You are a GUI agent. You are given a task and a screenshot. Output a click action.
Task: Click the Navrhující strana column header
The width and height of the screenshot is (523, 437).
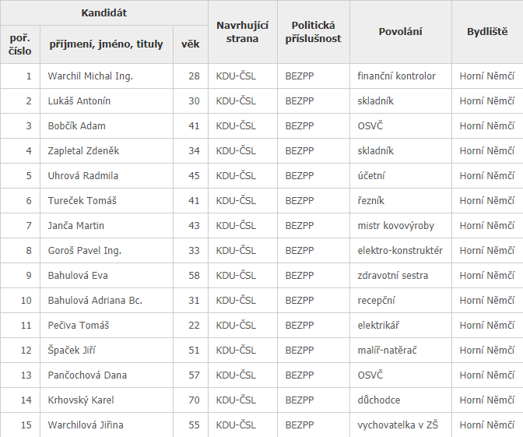coord(242,32)
